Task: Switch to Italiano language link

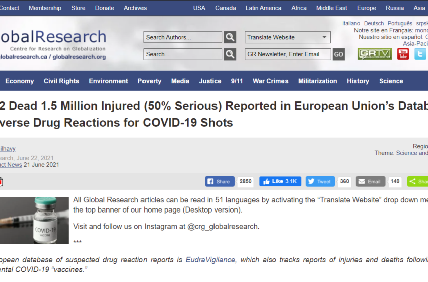Action: point(351,24)
